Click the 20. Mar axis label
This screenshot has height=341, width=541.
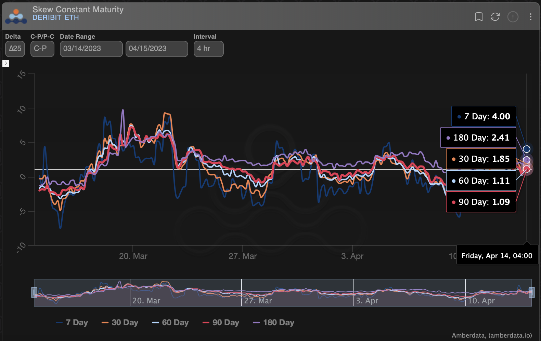click(133, 256)
